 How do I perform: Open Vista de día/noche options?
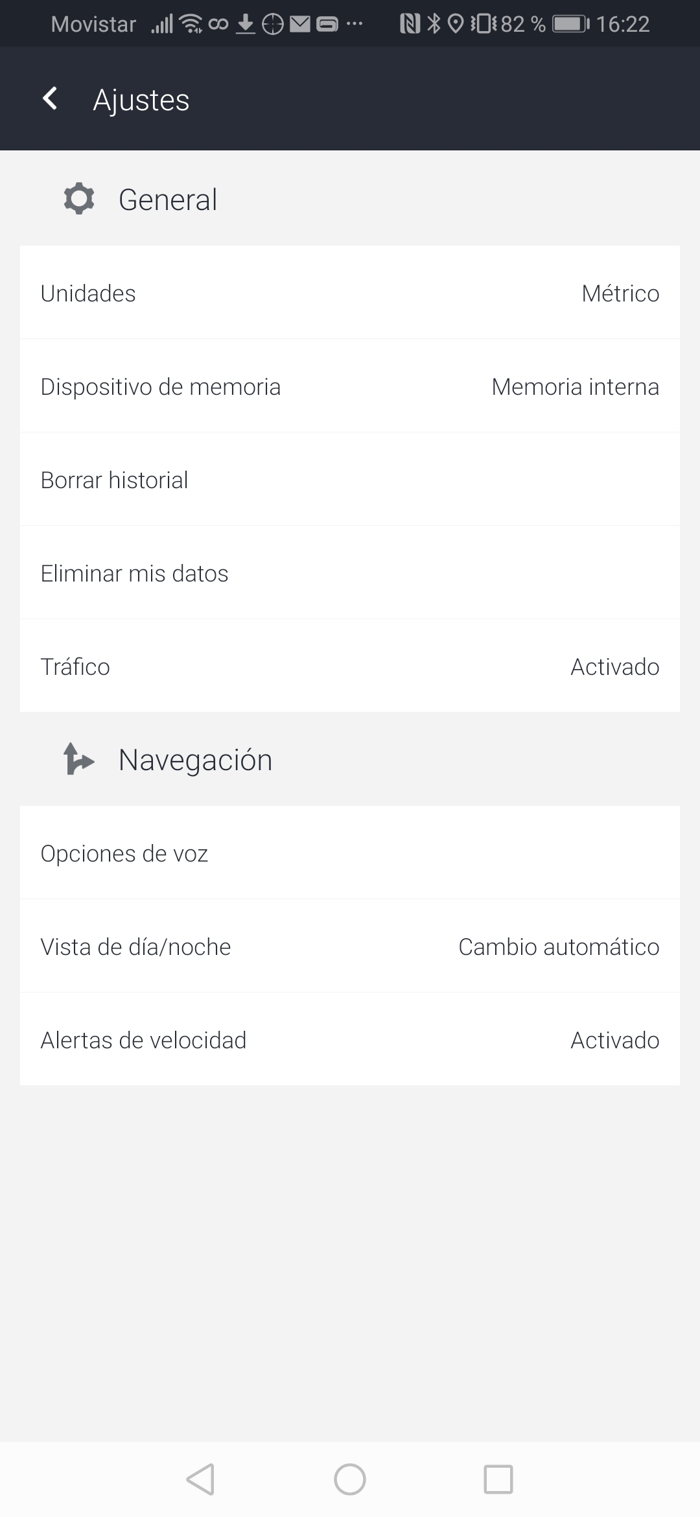350,947
